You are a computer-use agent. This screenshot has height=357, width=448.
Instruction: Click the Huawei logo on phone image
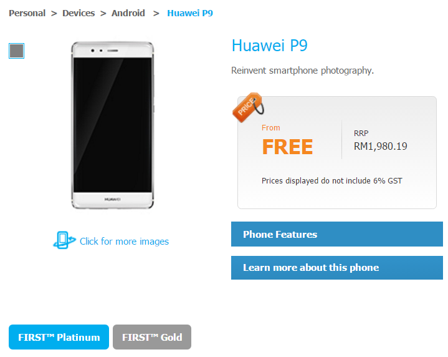[112, 199]
